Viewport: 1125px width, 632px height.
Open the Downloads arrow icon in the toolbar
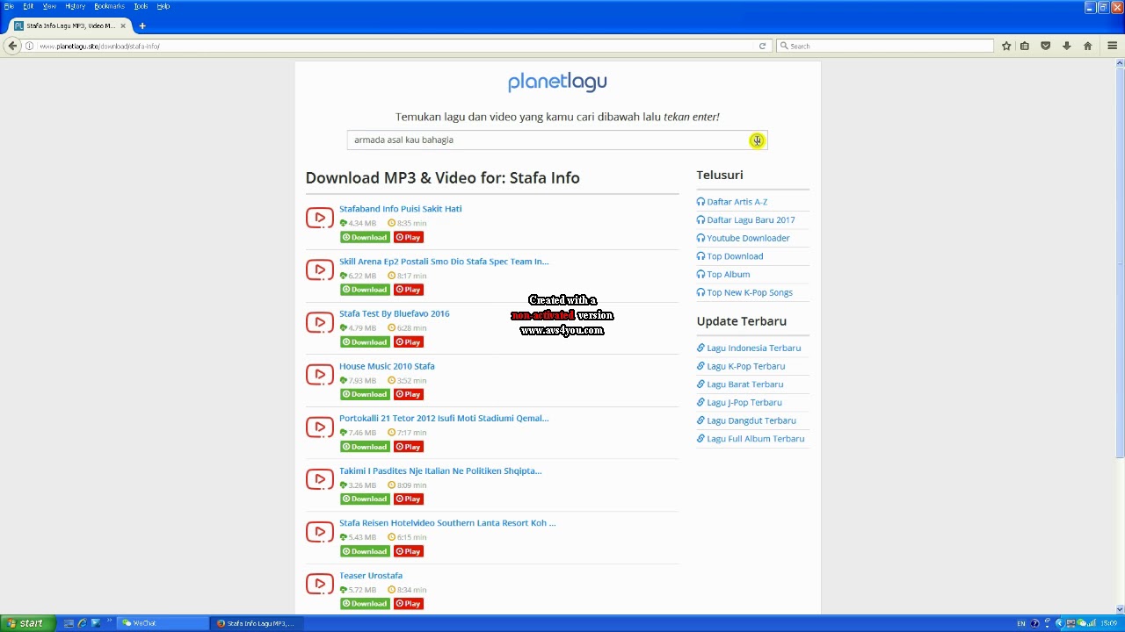click(1066, 46)
